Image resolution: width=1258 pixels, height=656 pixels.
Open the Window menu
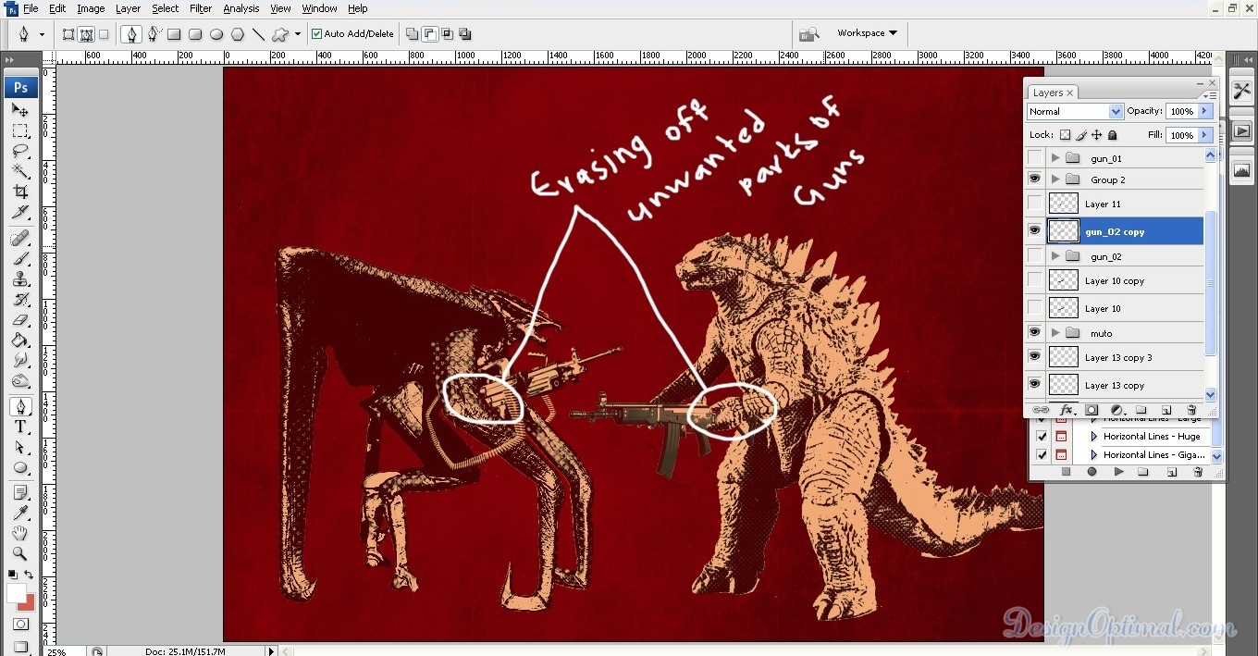319,8
